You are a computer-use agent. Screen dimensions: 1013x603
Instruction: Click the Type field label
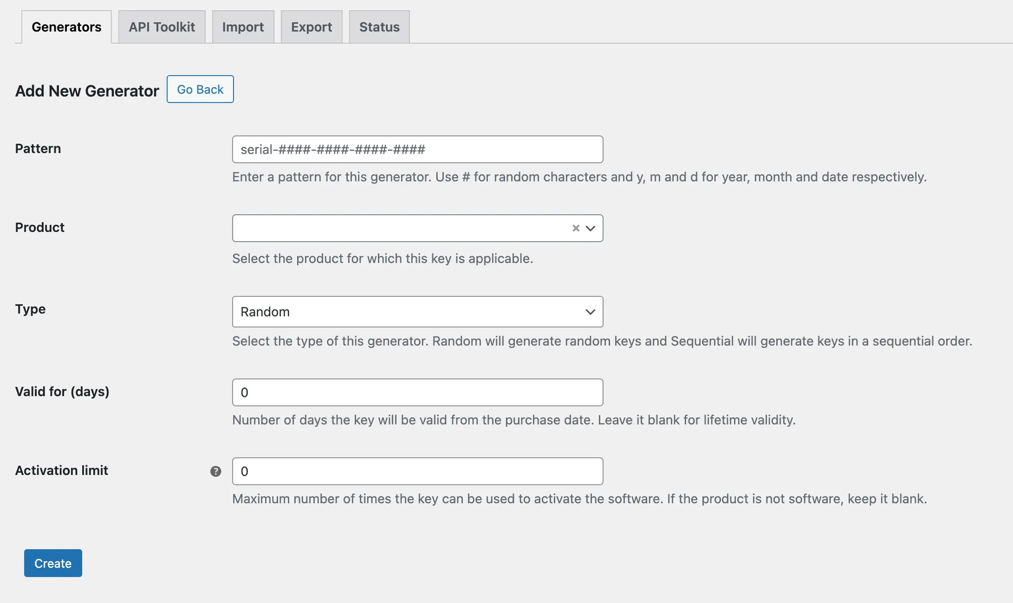tap(30, 309)
